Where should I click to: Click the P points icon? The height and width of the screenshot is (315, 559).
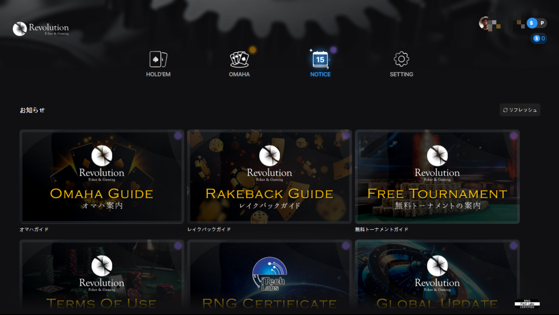coord(543,23)
